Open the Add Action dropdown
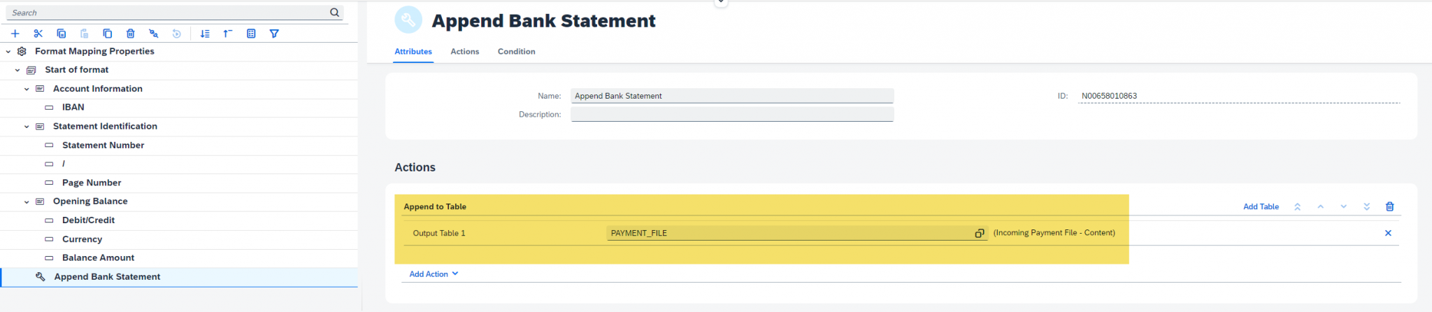 pyautogui.click(x=434, y=274)
